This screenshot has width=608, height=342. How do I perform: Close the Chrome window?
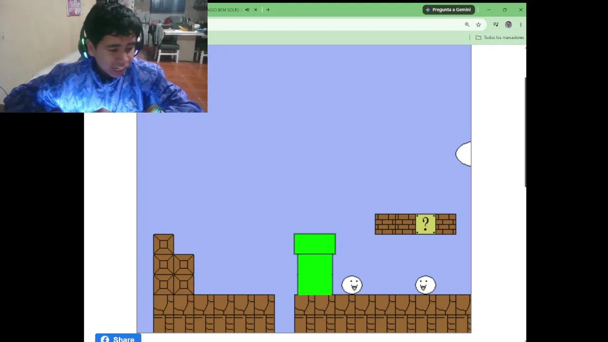521,9
